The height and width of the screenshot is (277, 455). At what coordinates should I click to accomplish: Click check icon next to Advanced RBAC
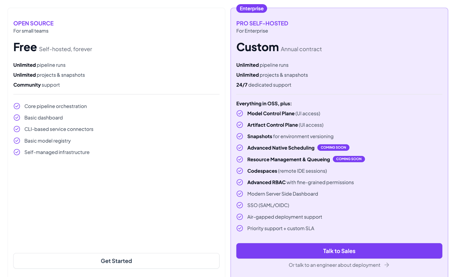(x=240, y=182)
